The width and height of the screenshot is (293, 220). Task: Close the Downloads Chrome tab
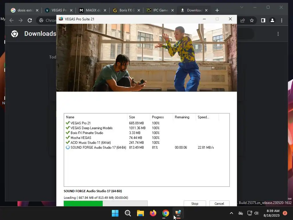click(x=206, y=11)
